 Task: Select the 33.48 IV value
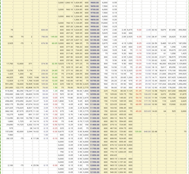tap(154, 132)
